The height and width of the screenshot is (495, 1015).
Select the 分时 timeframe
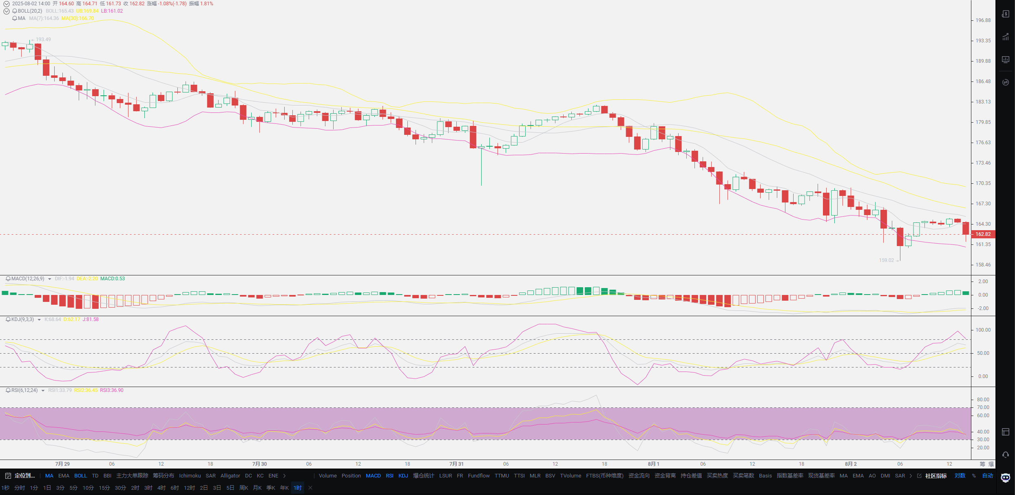20,488
